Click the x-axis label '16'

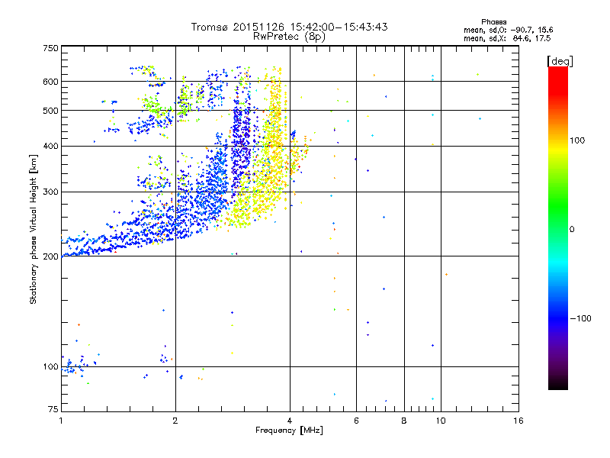(x=518, y=421)
